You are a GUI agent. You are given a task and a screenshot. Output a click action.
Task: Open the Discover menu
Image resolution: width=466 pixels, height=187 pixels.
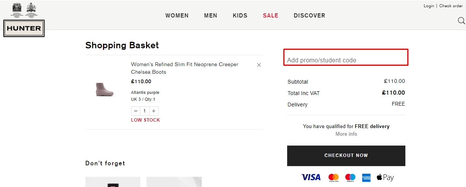309,16
